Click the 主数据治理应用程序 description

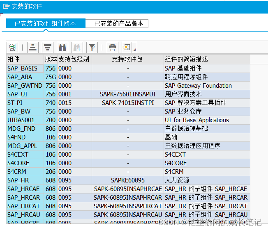click(207, 146)
